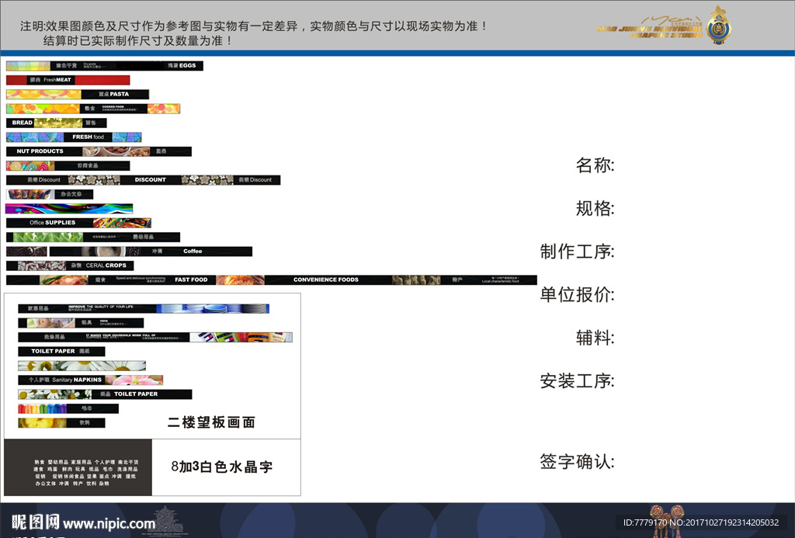Select the 休闲食品 candy banner

(68, 166)
